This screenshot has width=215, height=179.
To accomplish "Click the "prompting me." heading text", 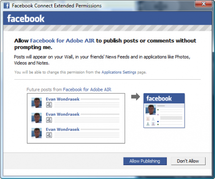I will pyautogui.click(x=33, y=47).
